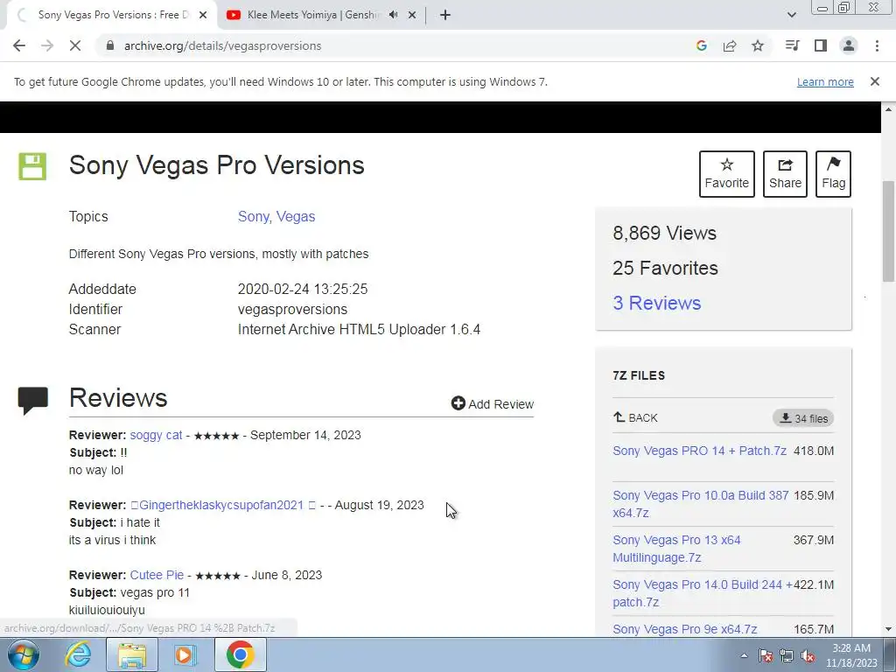
Task: Download Sony Vegas Pro 9e x64.7z
Action: pos(684,629)
